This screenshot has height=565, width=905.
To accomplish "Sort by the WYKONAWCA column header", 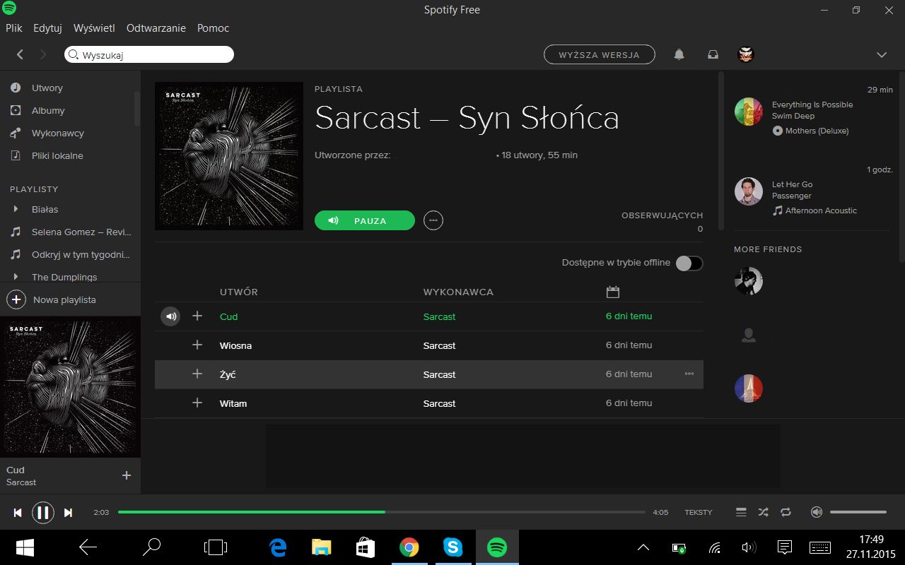I will pos(458,292).
